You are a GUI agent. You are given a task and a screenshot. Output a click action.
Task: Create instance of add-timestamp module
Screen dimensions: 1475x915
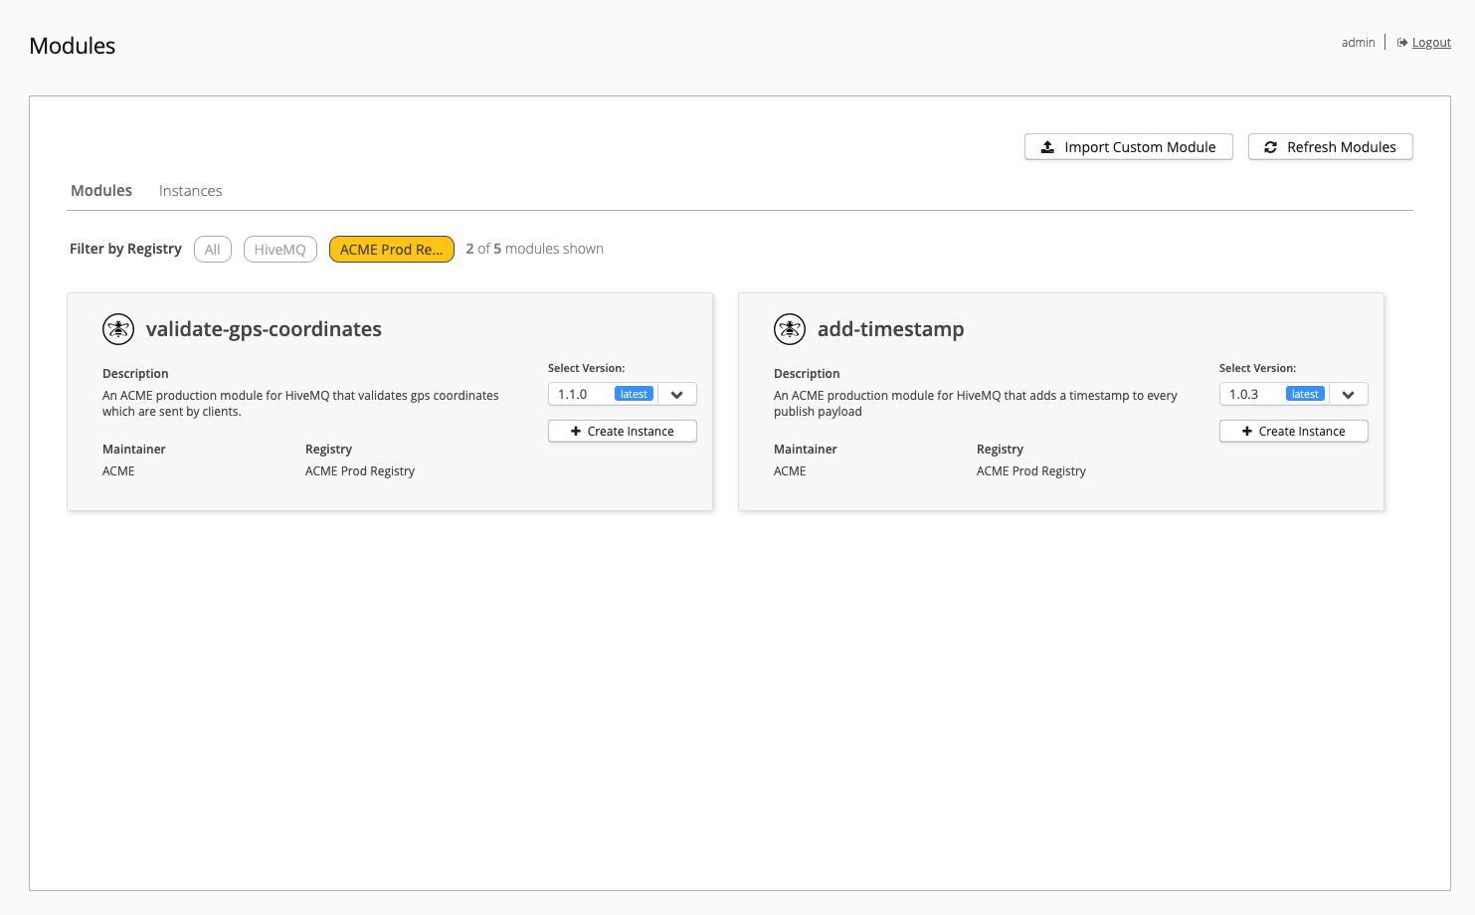coord(1294,431)
